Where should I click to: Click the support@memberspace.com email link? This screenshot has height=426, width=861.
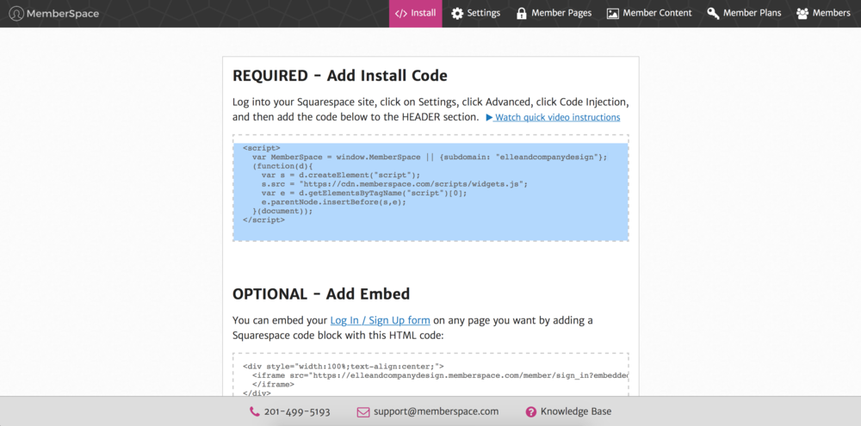tap(436, 411)
